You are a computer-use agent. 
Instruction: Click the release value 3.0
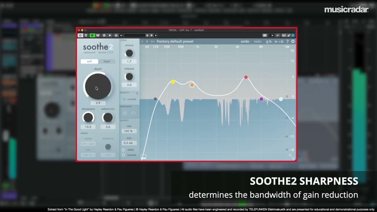pos(129,85)
